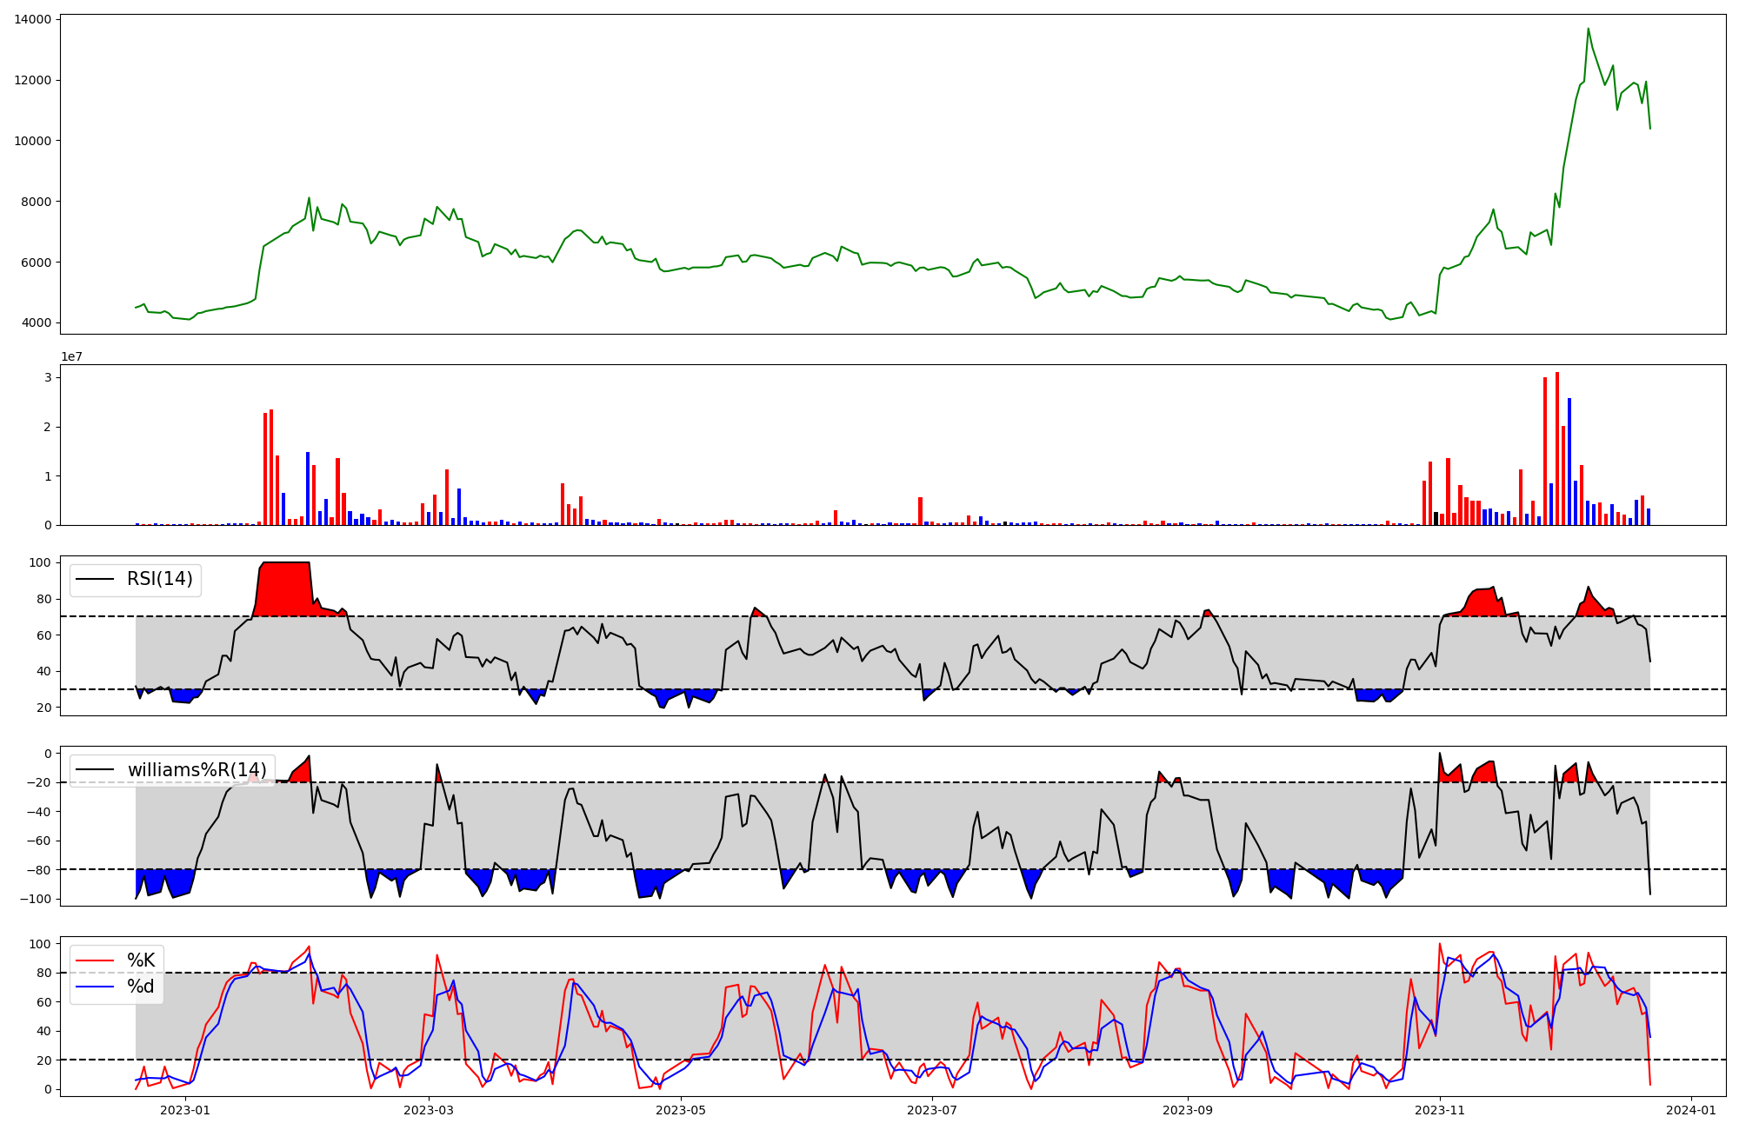
Task: Click the RSI(14) legend label
Action: point(159,579)
